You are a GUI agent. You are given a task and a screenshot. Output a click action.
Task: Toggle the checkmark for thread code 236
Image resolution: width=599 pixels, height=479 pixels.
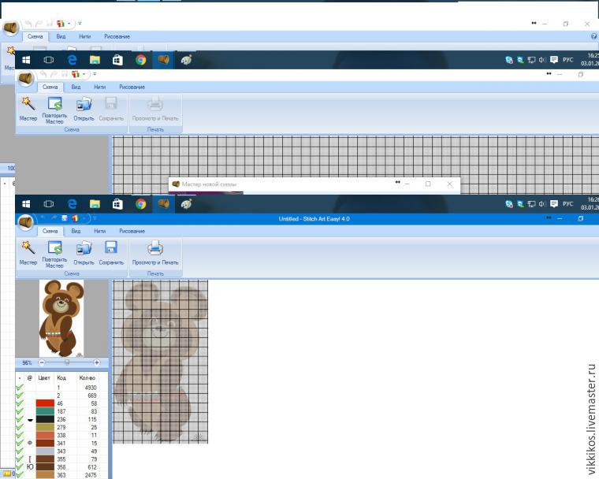[20, 419]
